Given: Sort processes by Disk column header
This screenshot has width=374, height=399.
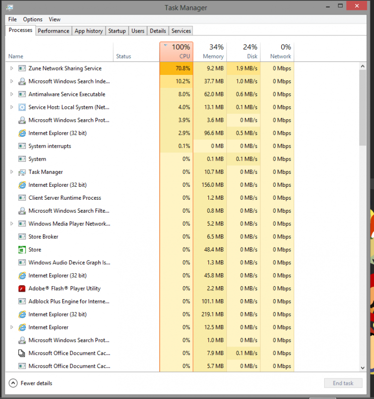Looking at the screenshot, I should tap(244, 51).
